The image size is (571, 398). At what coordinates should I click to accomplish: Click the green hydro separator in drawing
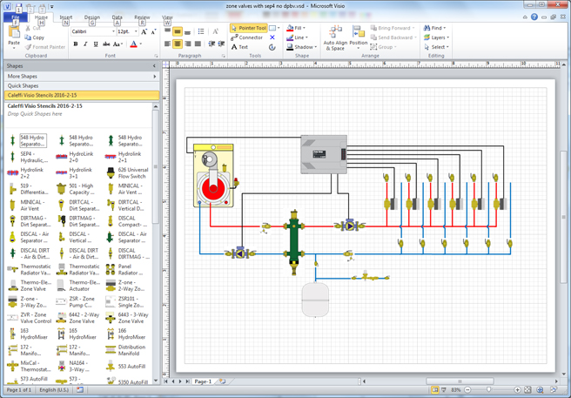coord(294,240)
